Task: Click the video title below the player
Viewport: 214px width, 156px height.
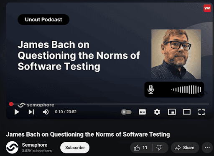Action: [x=88, y=134]
